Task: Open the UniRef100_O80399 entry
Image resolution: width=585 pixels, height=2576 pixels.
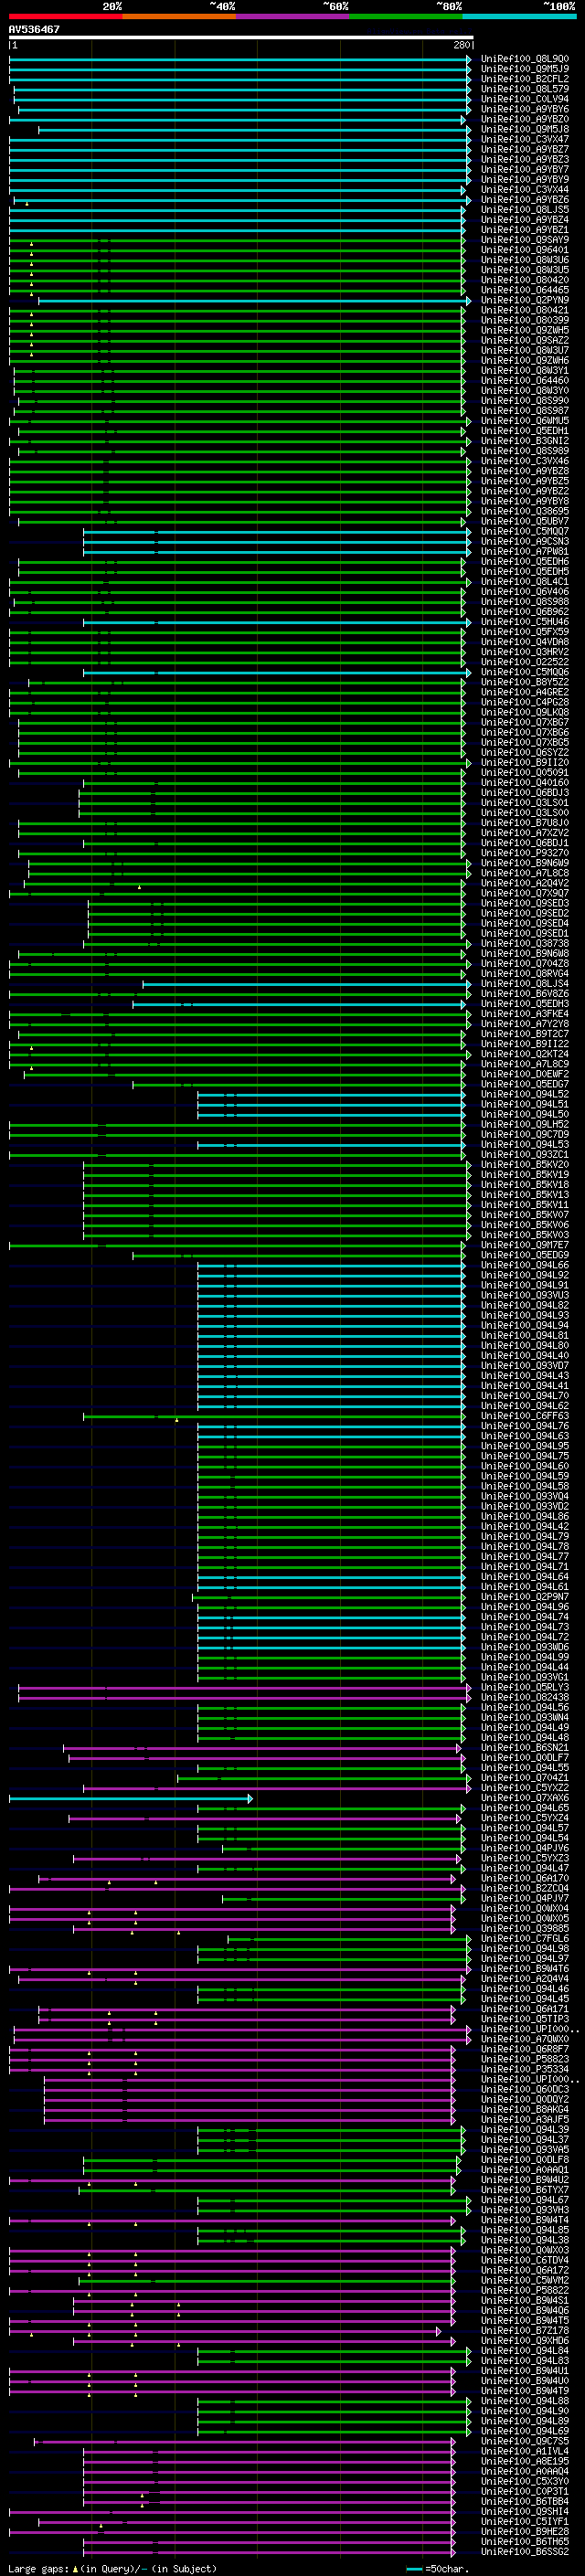Action: point(525,320)
